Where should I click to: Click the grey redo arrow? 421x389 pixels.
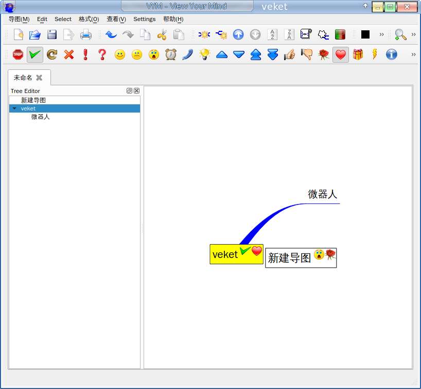coord(128,34)
